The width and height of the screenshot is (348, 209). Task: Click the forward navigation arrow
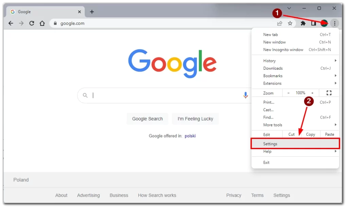[21, 23]
